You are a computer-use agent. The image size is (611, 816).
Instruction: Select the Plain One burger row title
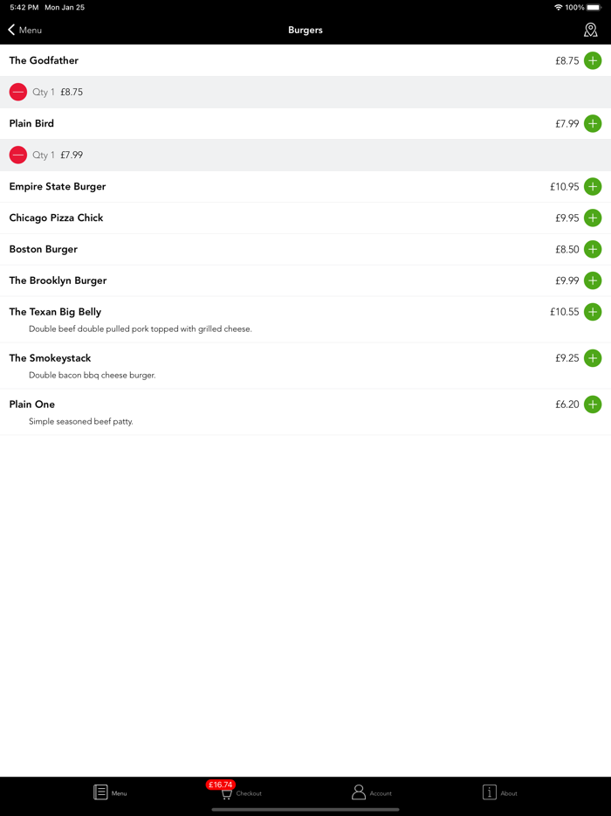[32, 405]
